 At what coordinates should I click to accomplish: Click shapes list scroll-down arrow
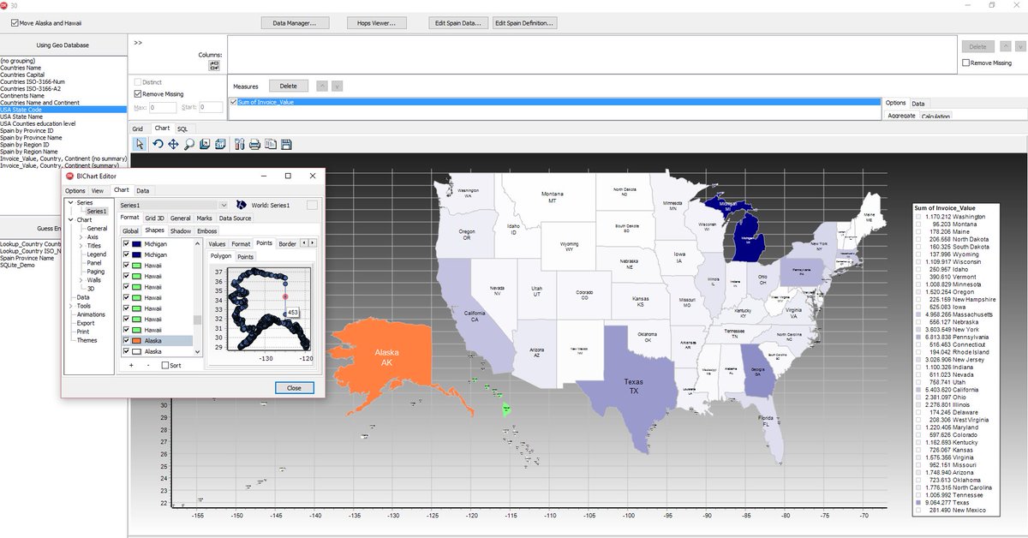pyautogui.click(x=198, y=351)
